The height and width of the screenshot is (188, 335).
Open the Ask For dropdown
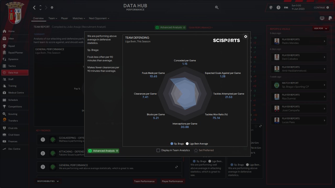click(x=321, y=28)
